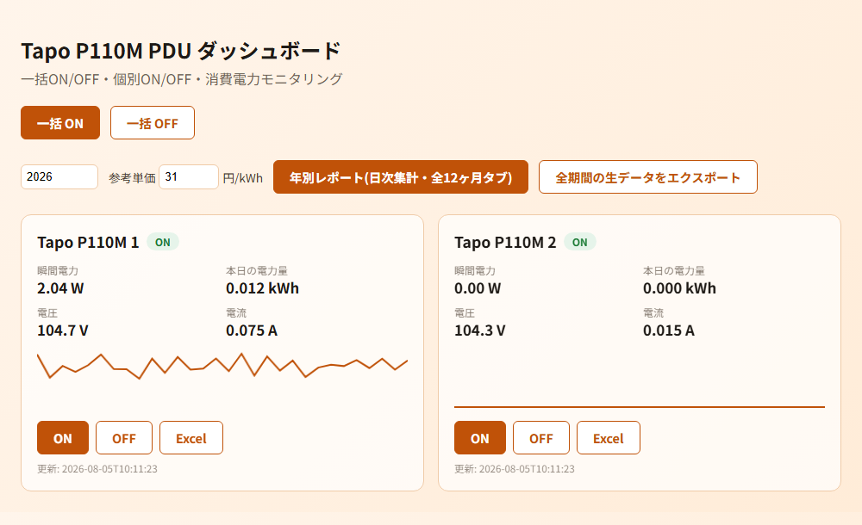Click the ON status badge of Tapo P110M 2
This screenshot has width=862, height=525.
[x=580, y=242]
